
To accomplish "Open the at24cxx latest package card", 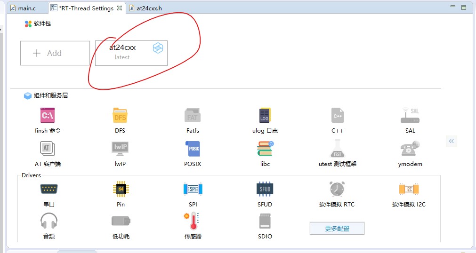I will [131, 53].
